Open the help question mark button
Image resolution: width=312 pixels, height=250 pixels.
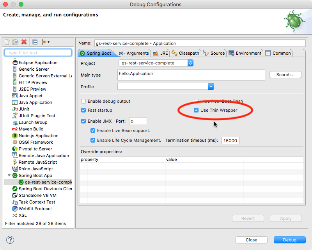(x=10, y=240)
